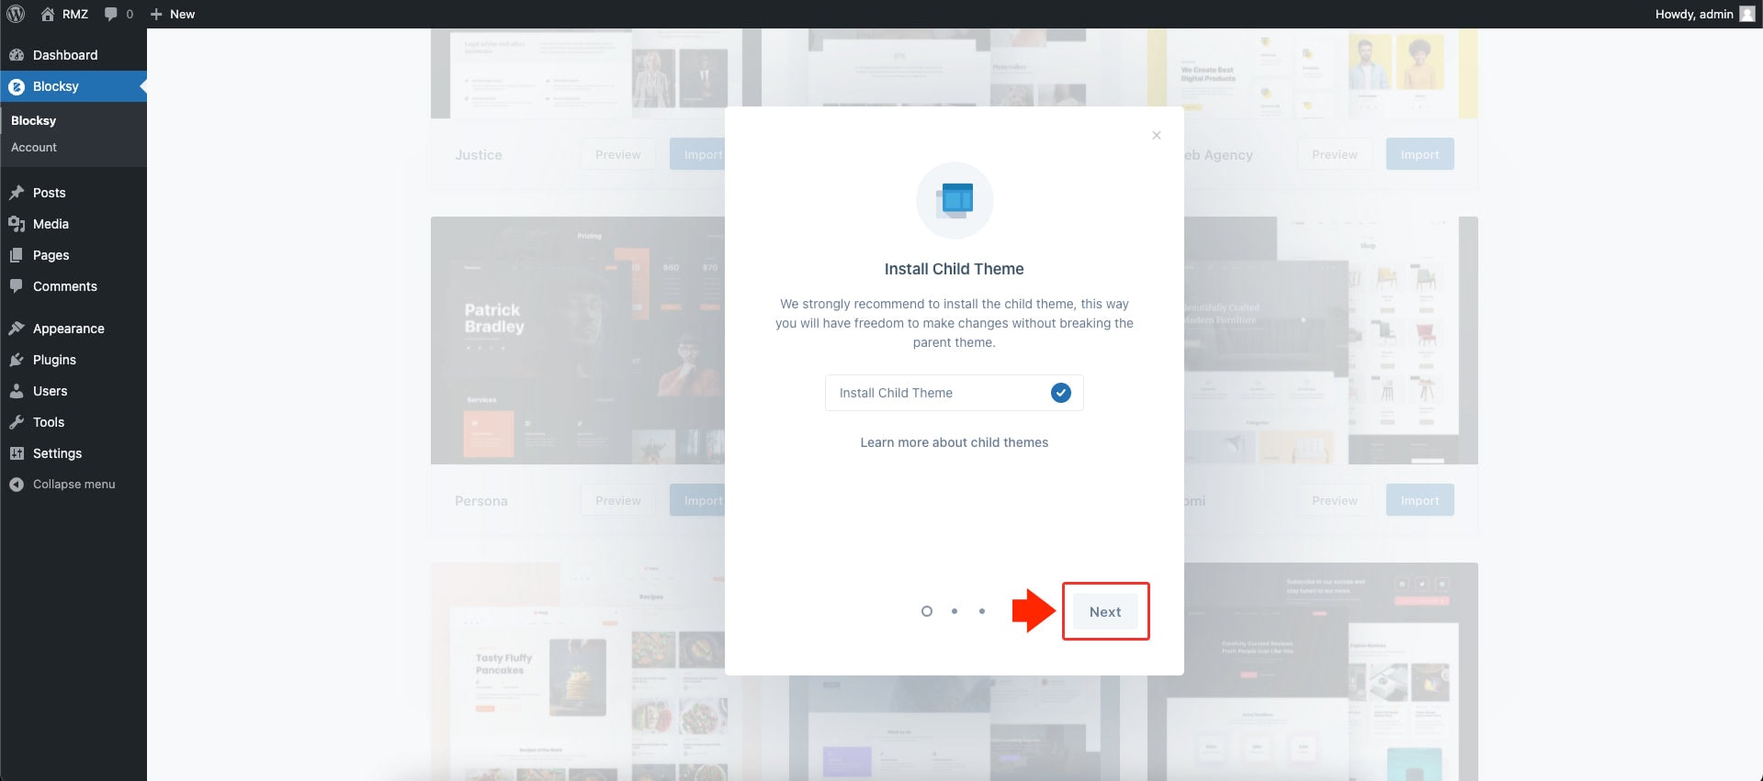Click the Collapse menu arrow icon
Screen dimensions: 1763x781
click(17, 485)
